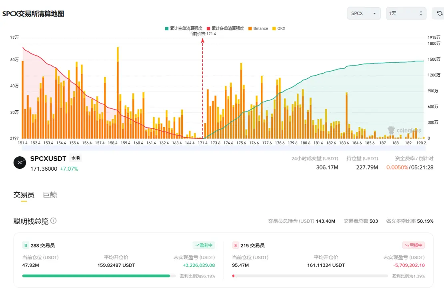444x289 pixels.
Task: Click the 交易者总数 value 503
Action: click(374, 221)
